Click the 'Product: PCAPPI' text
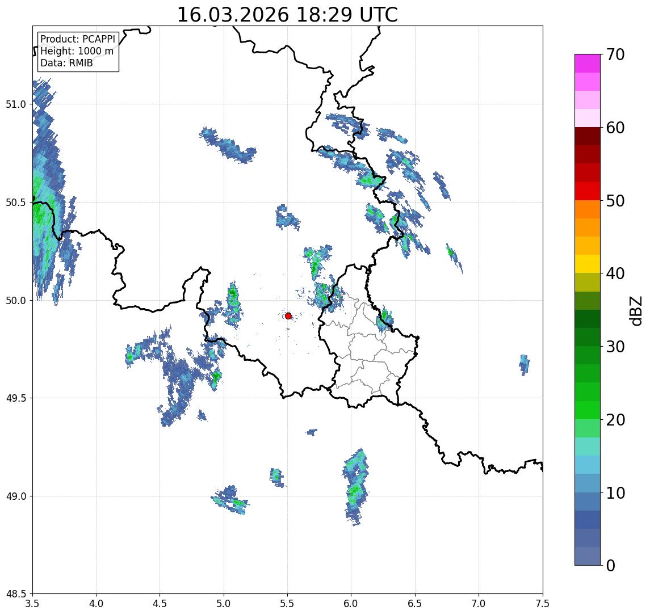The image size is (650, 615). coord(78,39)
